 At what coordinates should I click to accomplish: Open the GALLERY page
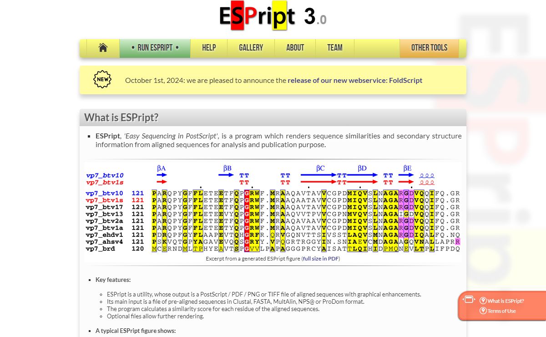click(251, 48)
